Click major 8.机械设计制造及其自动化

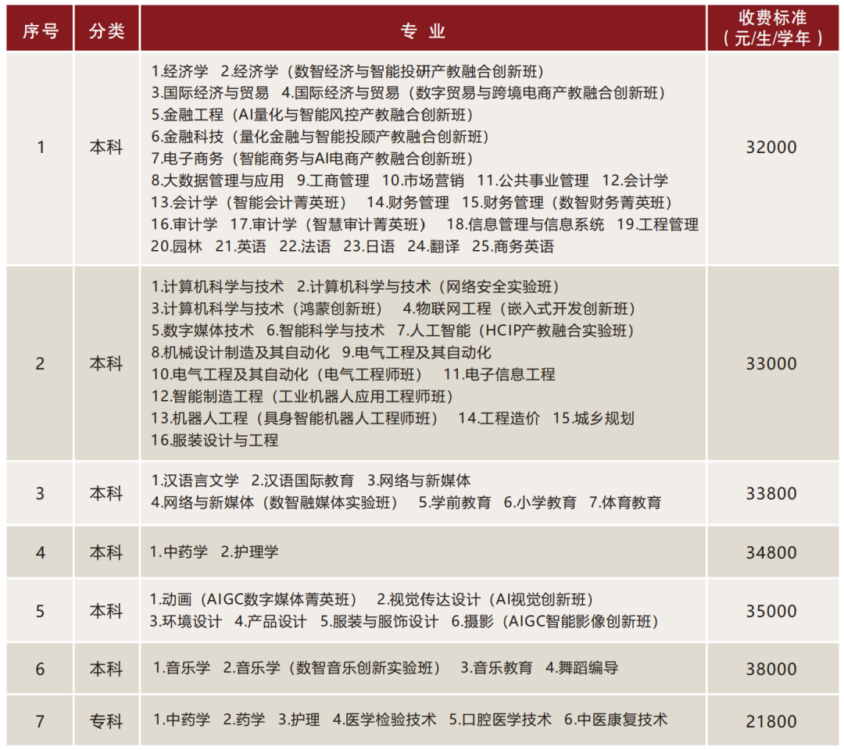(240, 353)
